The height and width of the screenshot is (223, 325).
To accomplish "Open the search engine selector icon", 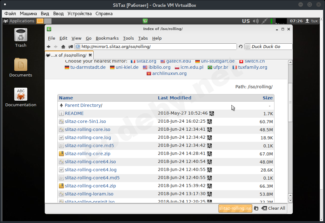I will tap(248, 46).
